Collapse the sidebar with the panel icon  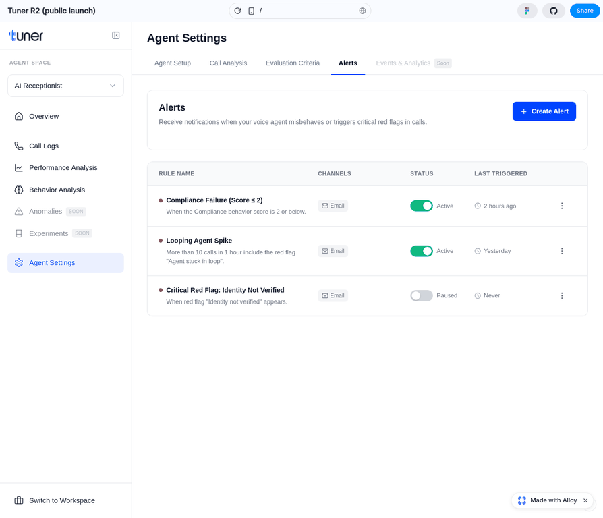(x=116, y=35)
